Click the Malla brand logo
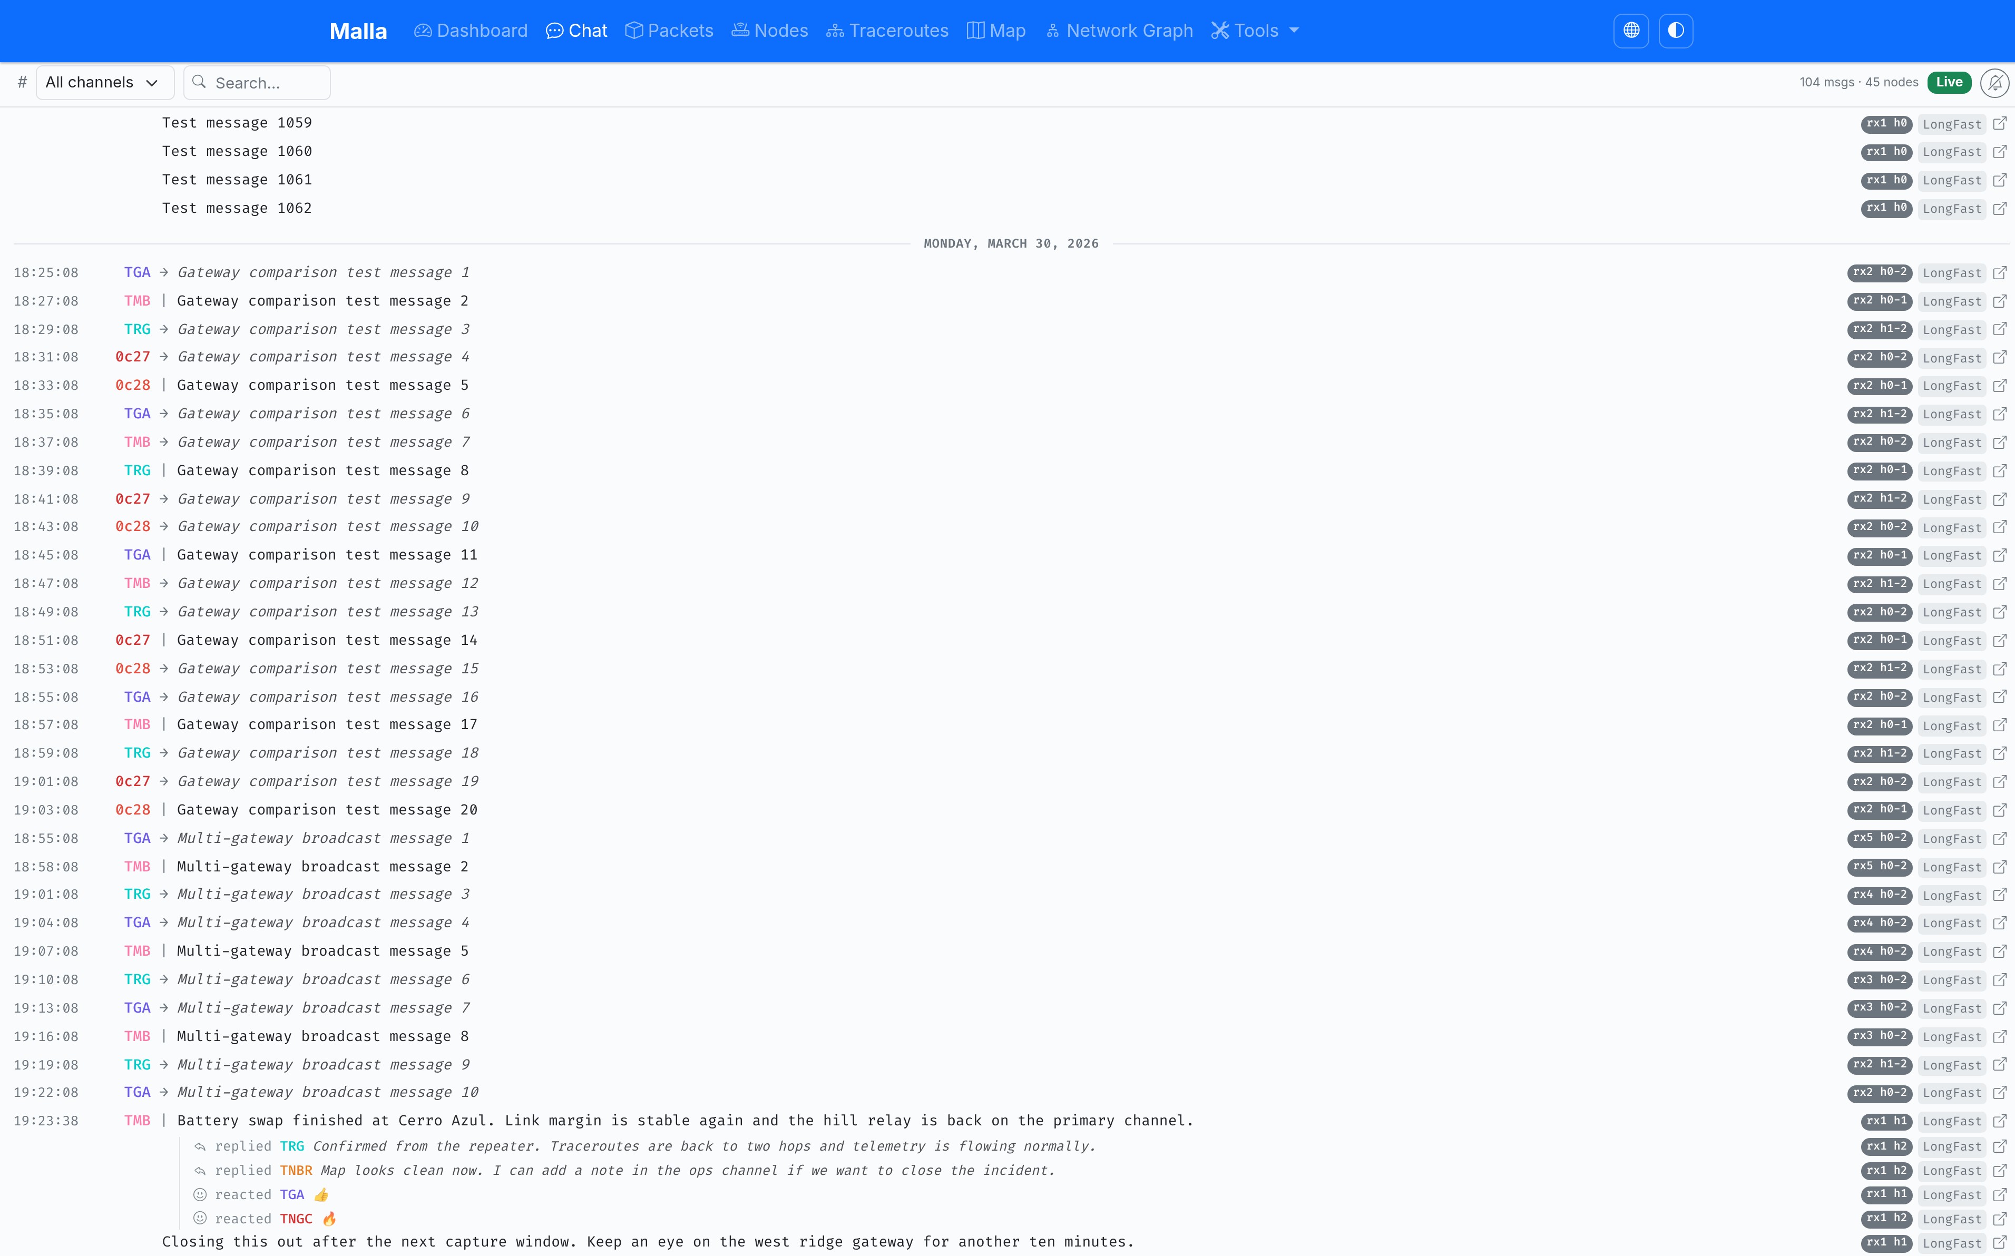 coord(358,31)
